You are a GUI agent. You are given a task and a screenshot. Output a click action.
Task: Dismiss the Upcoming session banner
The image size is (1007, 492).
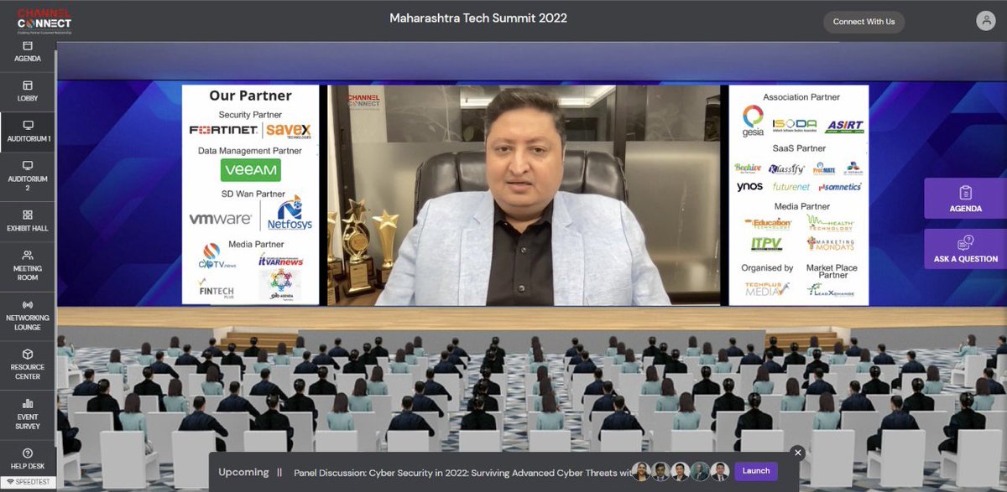(x=797, y=452)
